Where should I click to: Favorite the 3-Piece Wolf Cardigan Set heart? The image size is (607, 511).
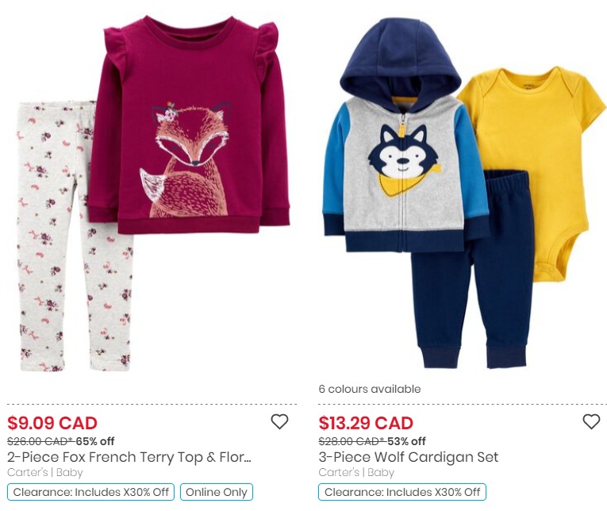click(591, 421)
